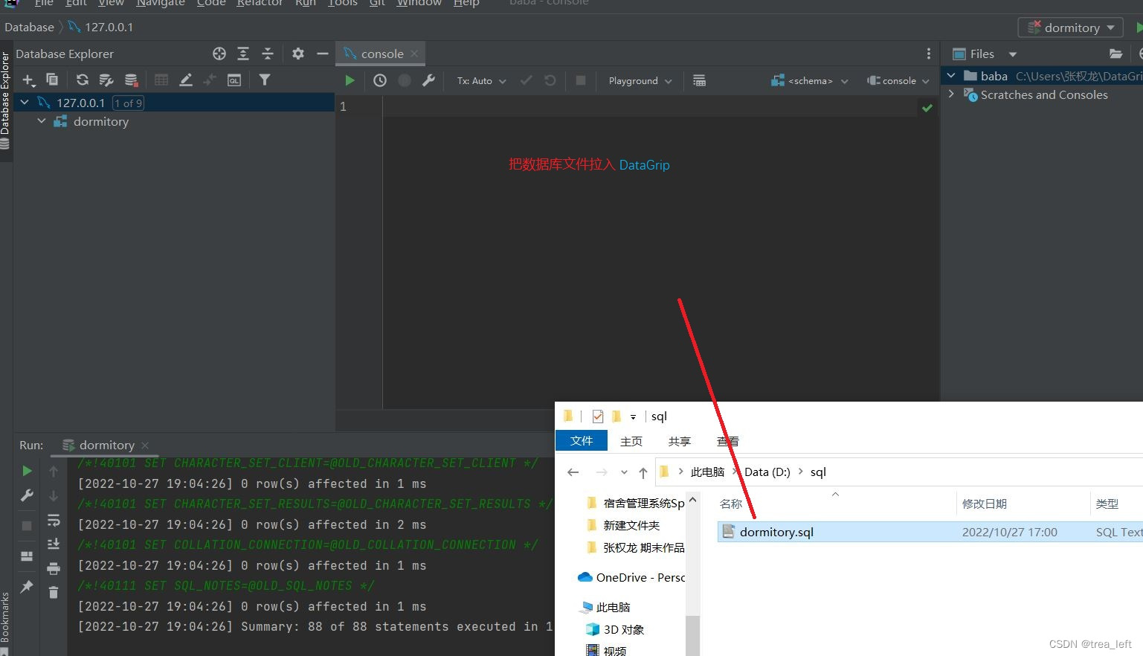Select dormitory tab in Run panel
The height and width of the screenshot is (656, 1143).
click(x=107, y=445)
